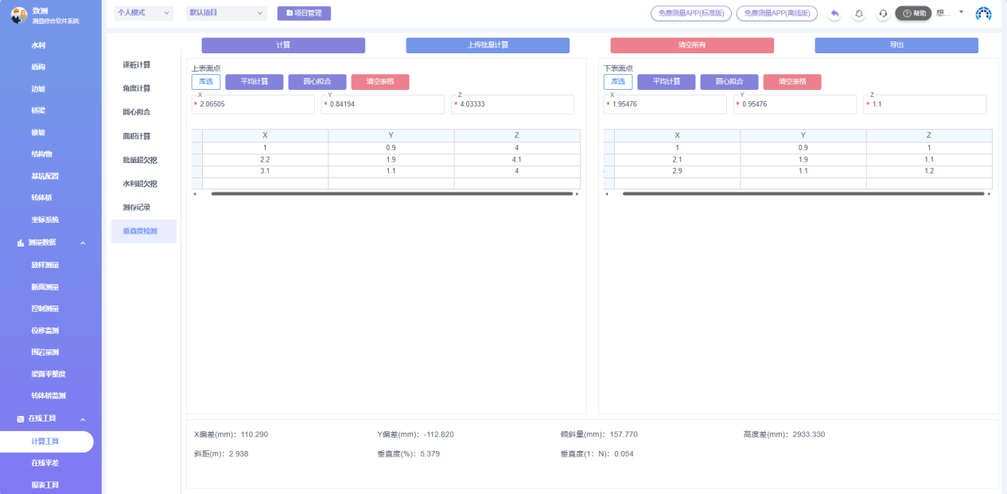Viewport: 1007px width, 494px height.
Task: Open the notification bell icon
Action: pos(859,14)
